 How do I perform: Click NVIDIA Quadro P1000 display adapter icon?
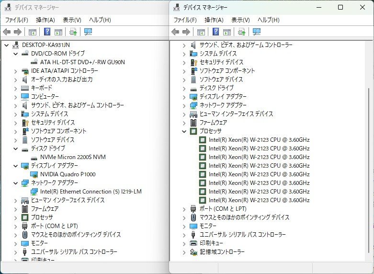pyautogui.click(x=34, y=174)
